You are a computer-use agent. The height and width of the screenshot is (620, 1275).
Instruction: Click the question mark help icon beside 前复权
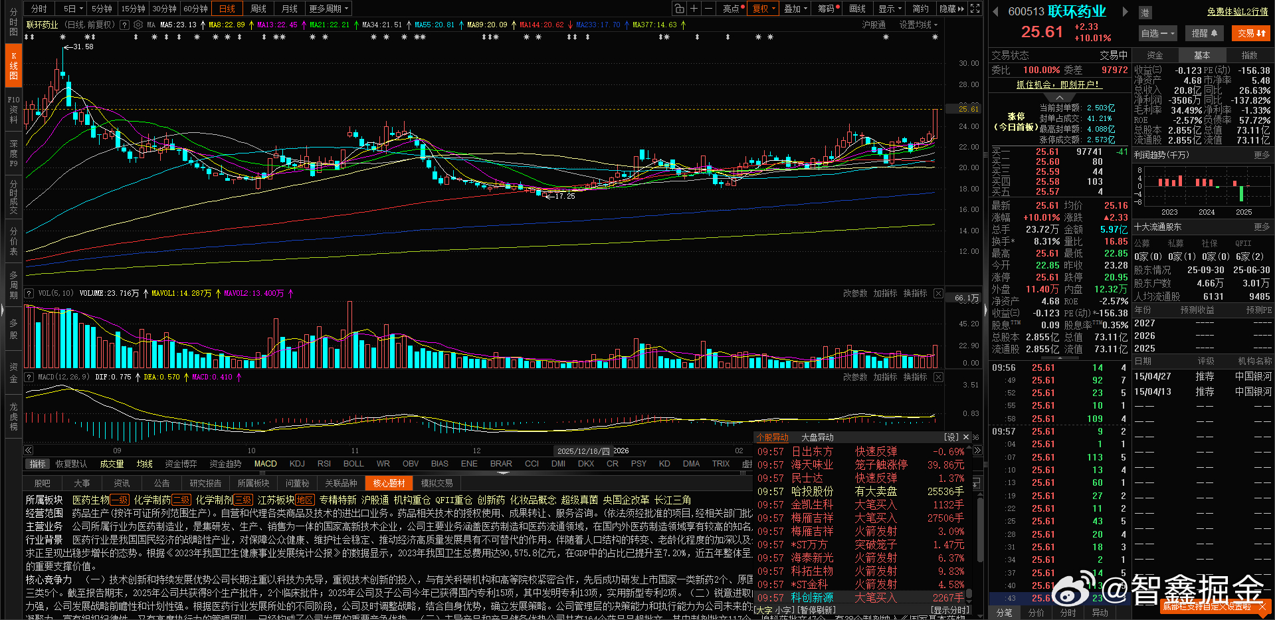[124, 25]
